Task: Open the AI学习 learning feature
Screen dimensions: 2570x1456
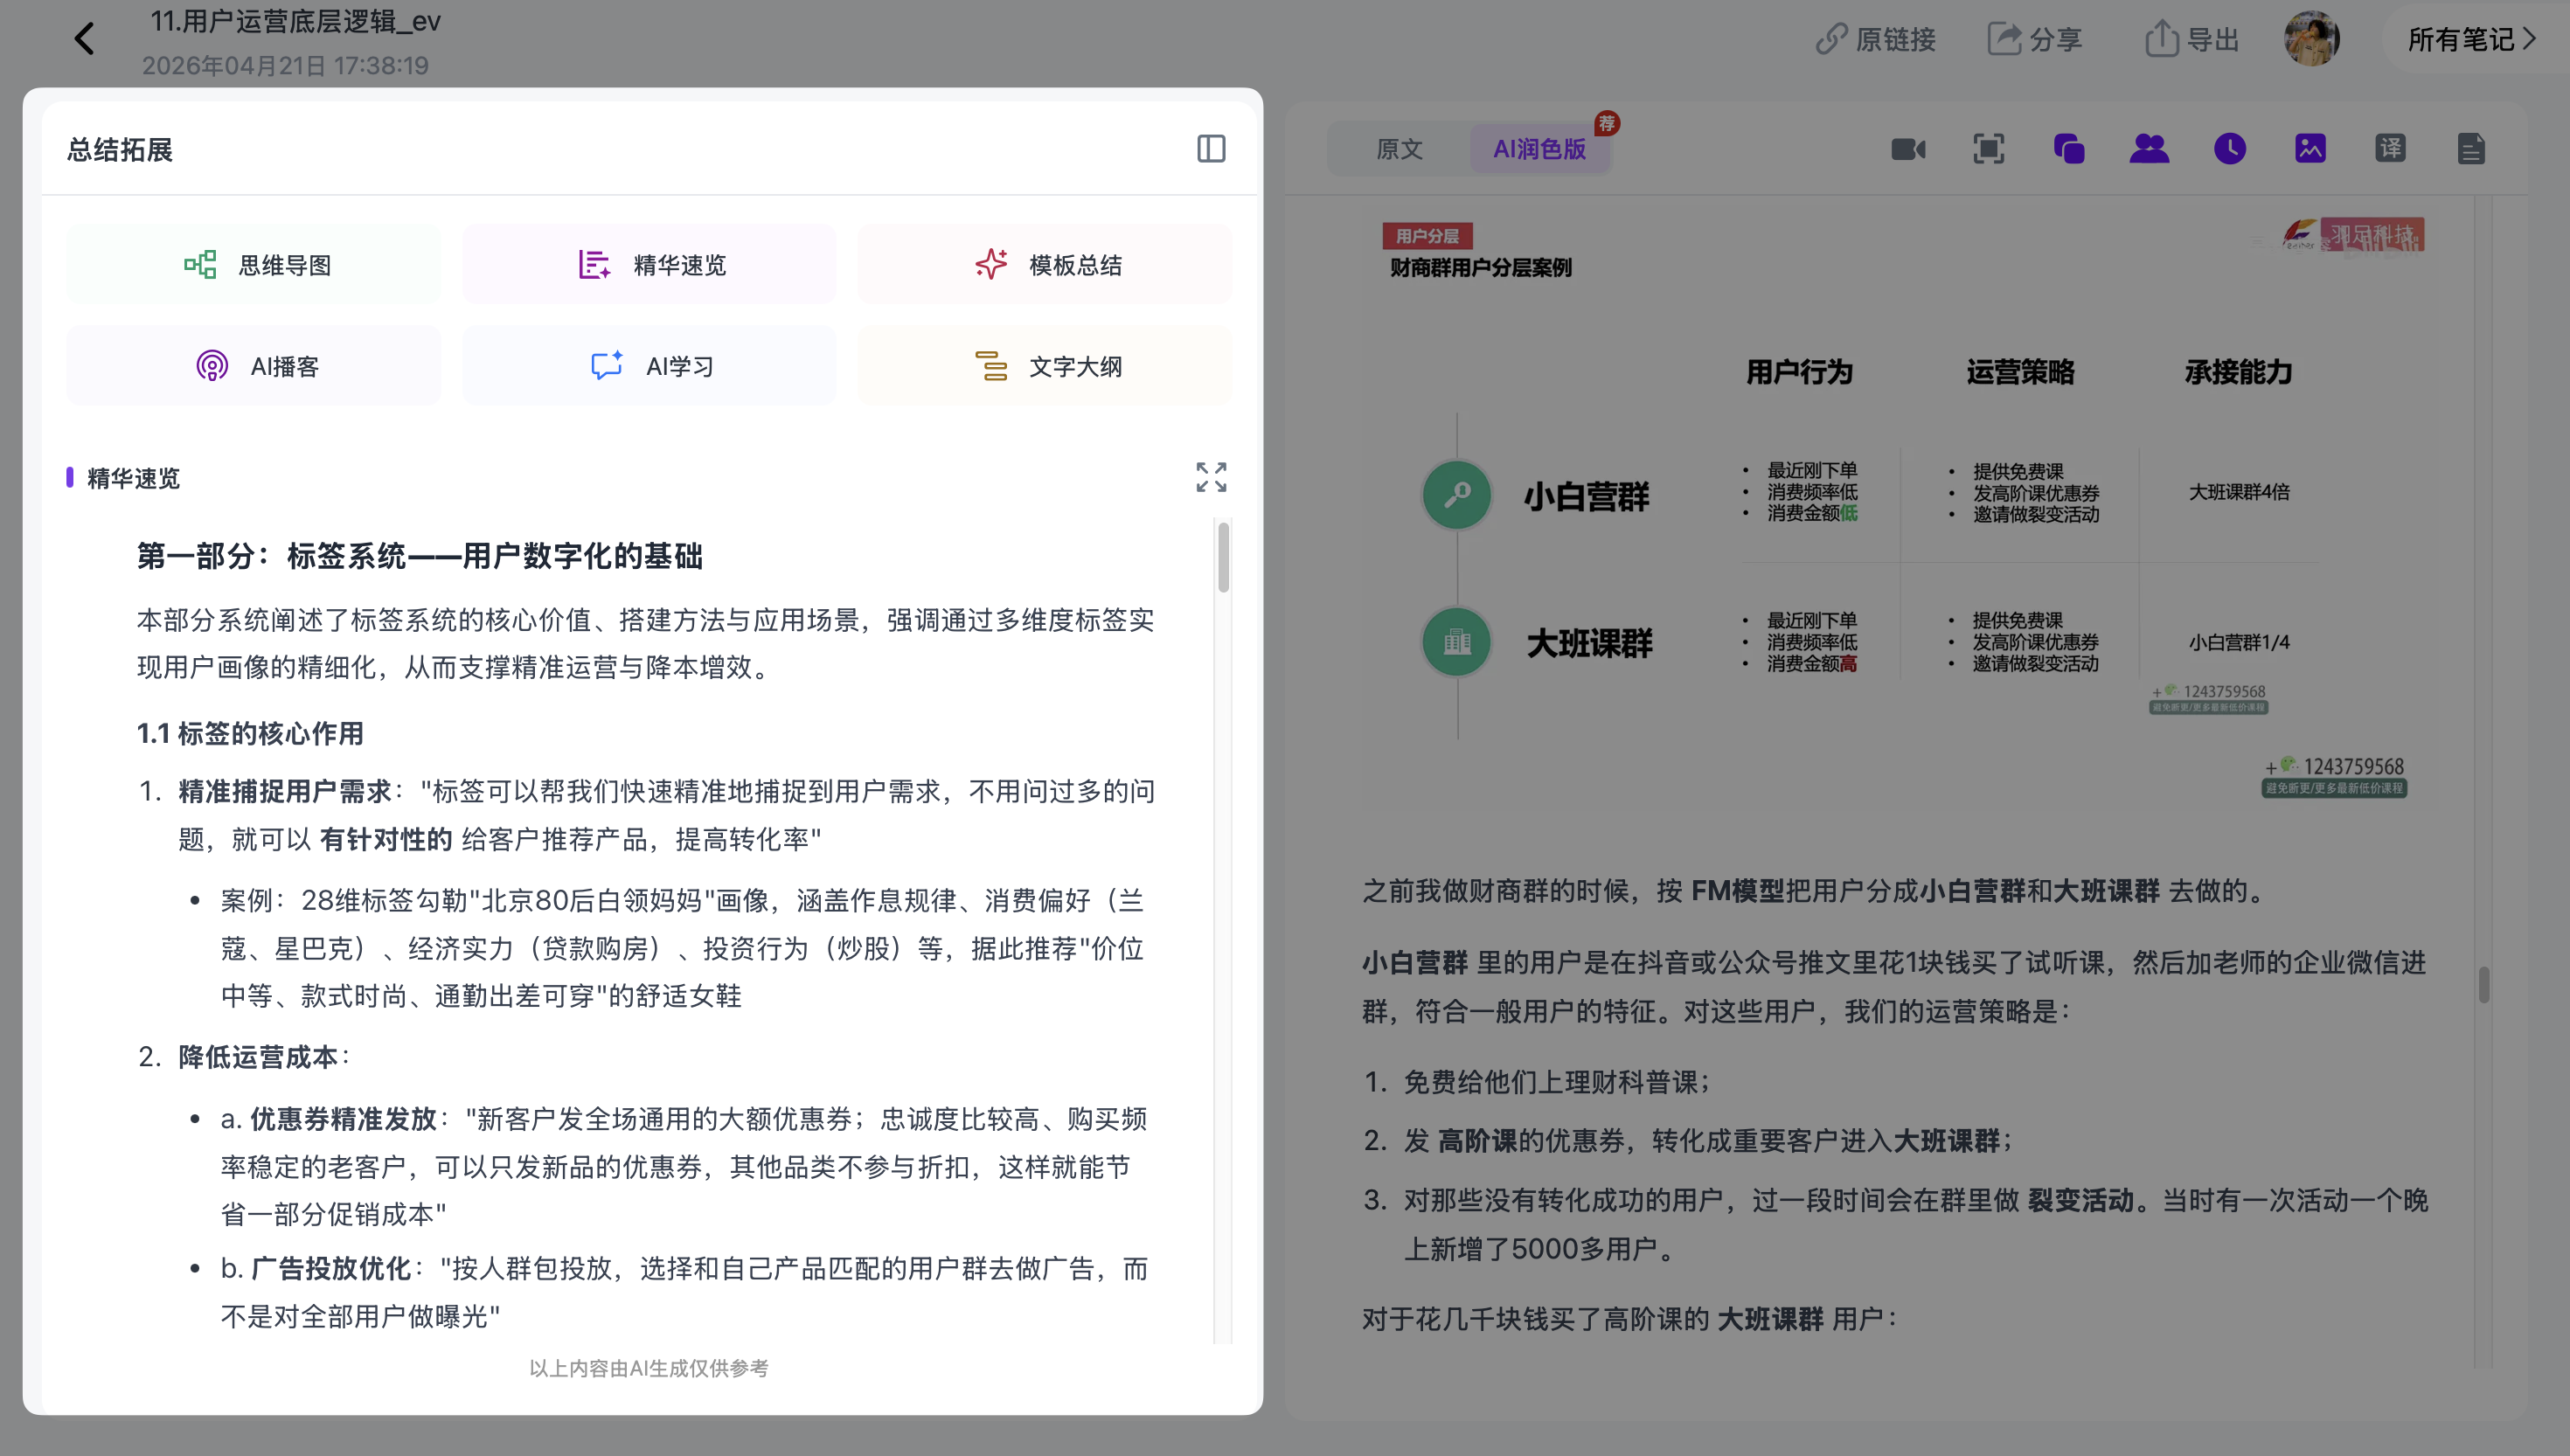Action: [650, 366]
